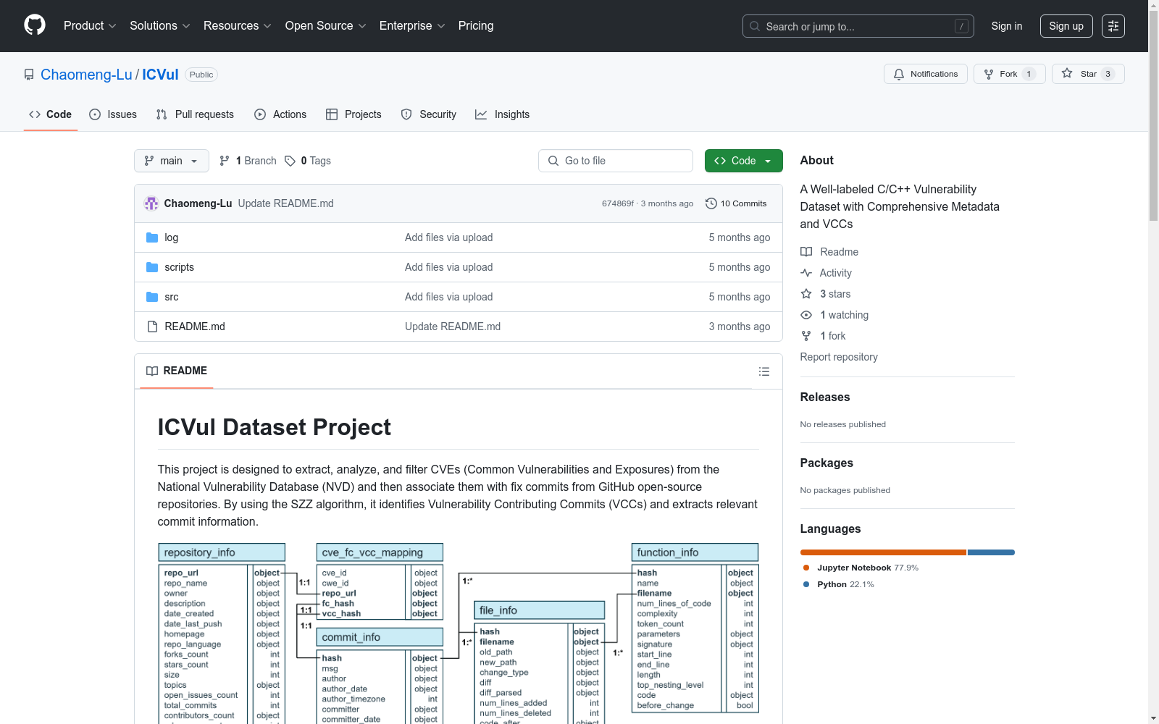Viewport: 1159px width, 724px height.
Task: Open the main branch selector
Action: click(172, 161)
